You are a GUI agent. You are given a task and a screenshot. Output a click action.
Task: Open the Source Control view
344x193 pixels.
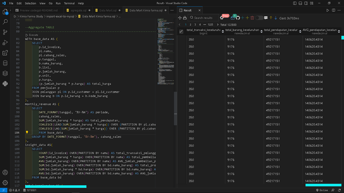click(x=5, y=32)
